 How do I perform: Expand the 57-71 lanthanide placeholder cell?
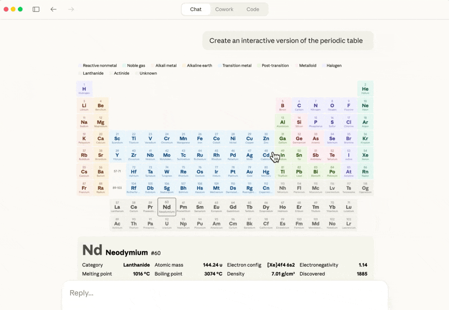point(117,171)
